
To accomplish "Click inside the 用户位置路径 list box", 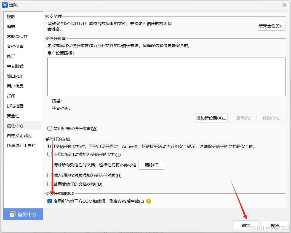I will [x=167, y=77].
